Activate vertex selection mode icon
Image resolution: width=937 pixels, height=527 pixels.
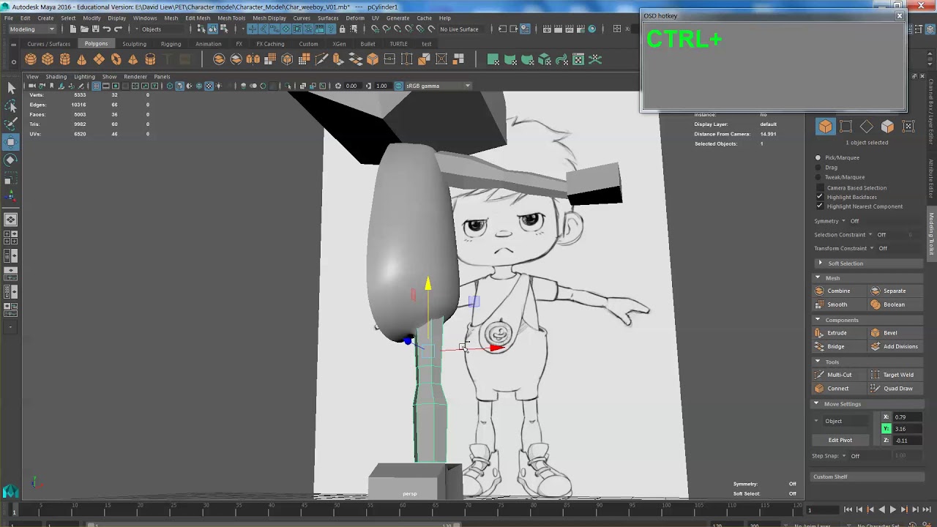click(x=845, y=127)
